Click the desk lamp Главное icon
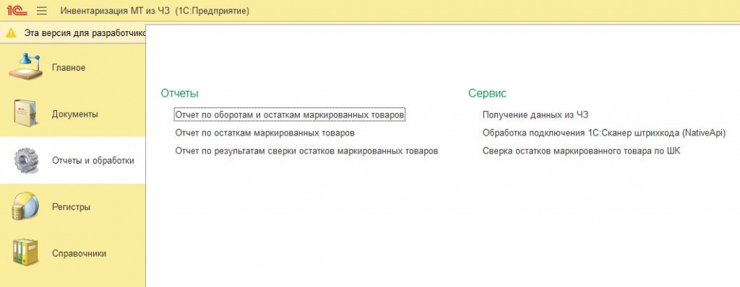Viewport: 740px width, 287px height. 25,67
